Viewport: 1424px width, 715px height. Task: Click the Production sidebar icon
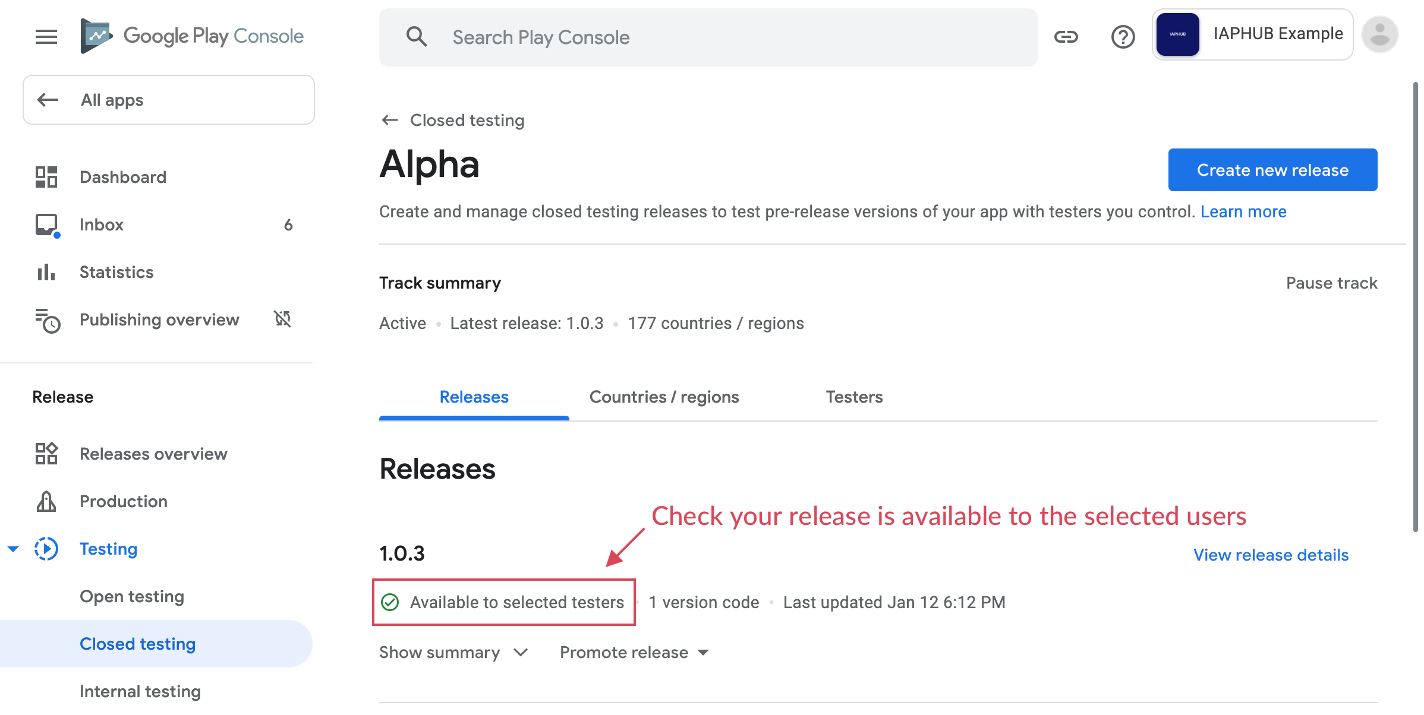(46, 501)
